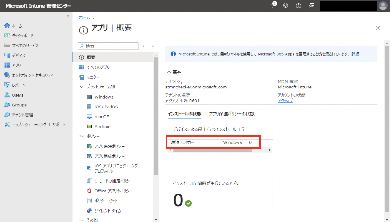
Task: Click the 漏洩チェッカー row
Action: click(x=213, y=142)
